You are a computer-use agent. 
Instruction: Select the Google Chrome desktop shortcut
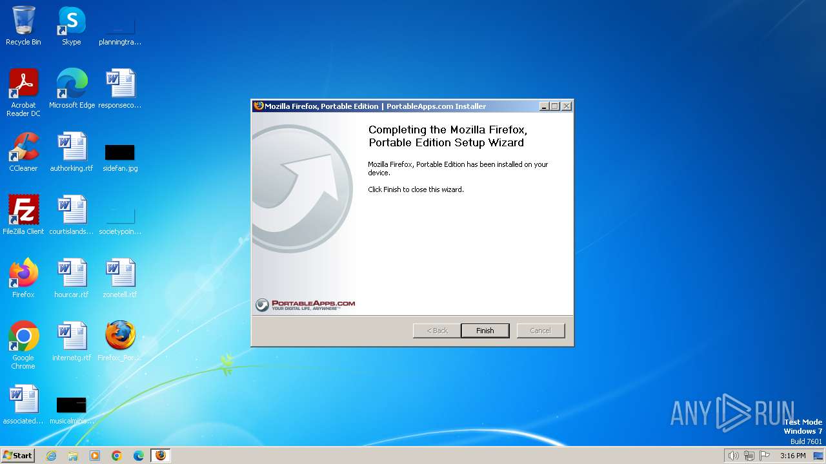pyautogui.click(x=23, y=345)
